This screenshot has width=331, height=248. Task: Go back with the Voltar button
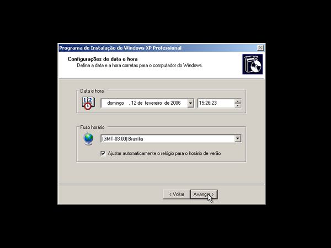[177, 194]
